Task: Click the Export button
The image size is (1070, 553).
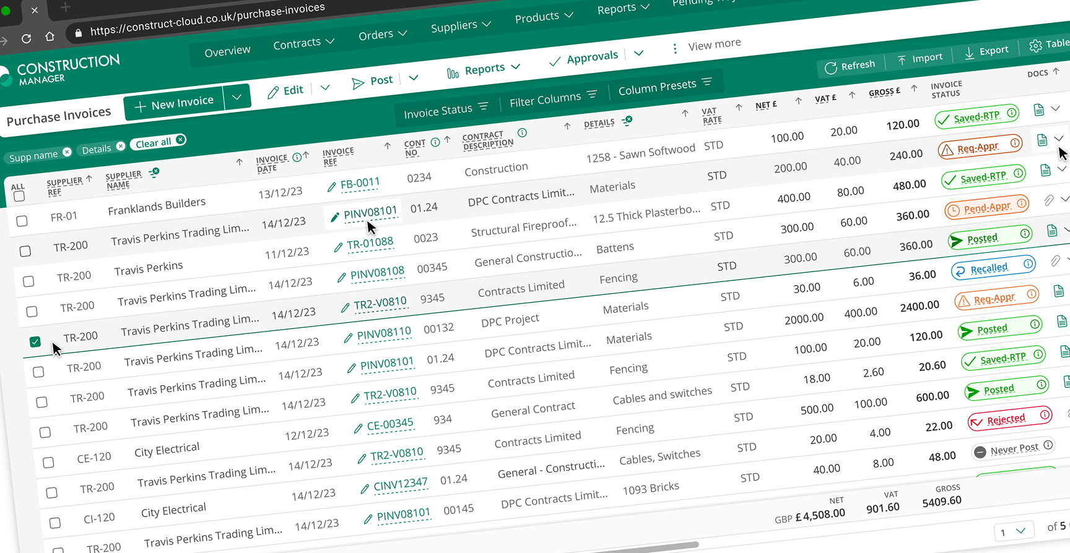Action: click(986, 52)
